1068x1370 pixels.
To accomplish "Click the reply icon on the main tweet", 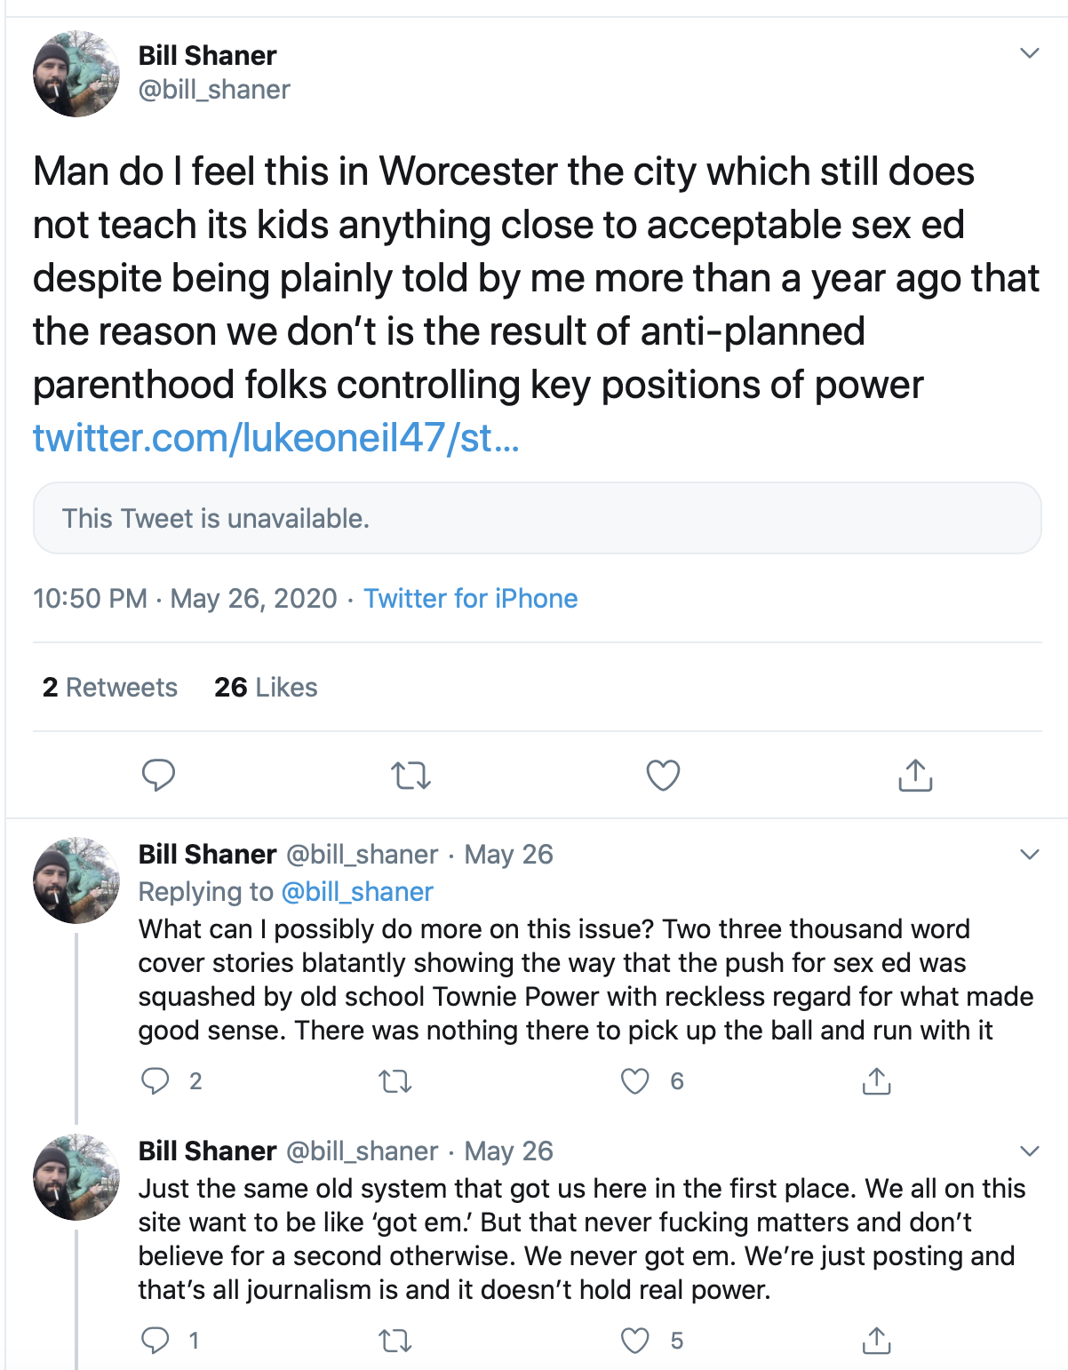I will [158, 776].
